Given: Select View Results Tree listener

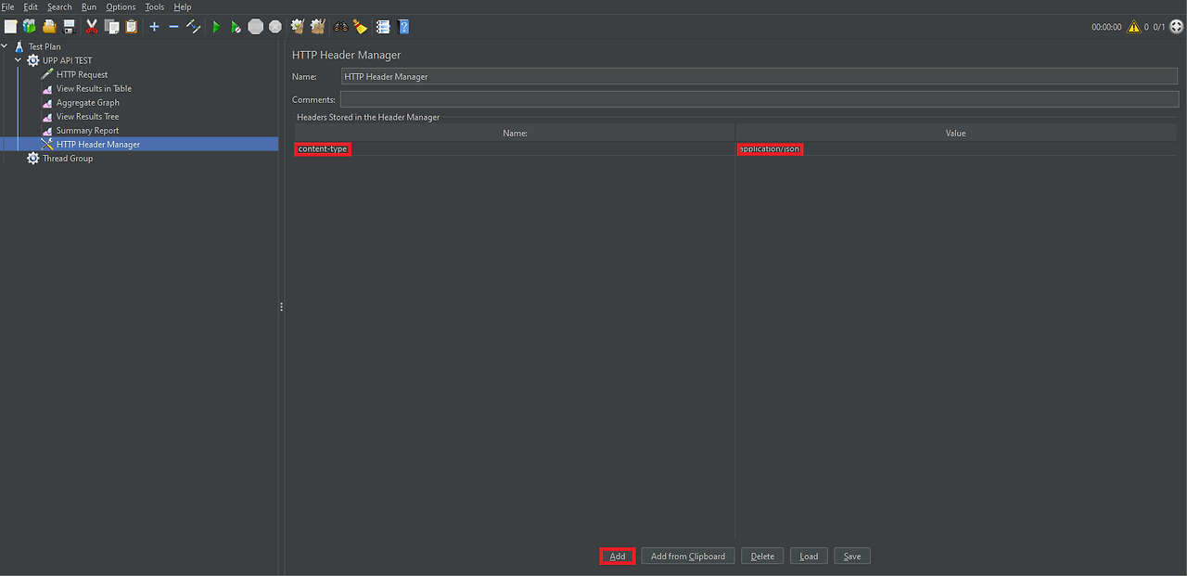Looking at the screenshot, I should pos(87,116).
